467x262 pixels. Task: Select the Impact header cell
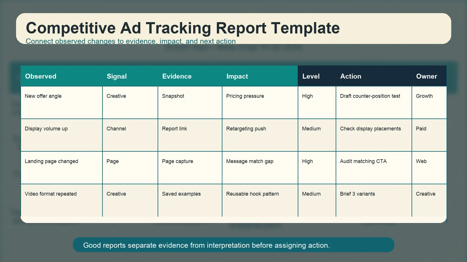pos(237,76)
